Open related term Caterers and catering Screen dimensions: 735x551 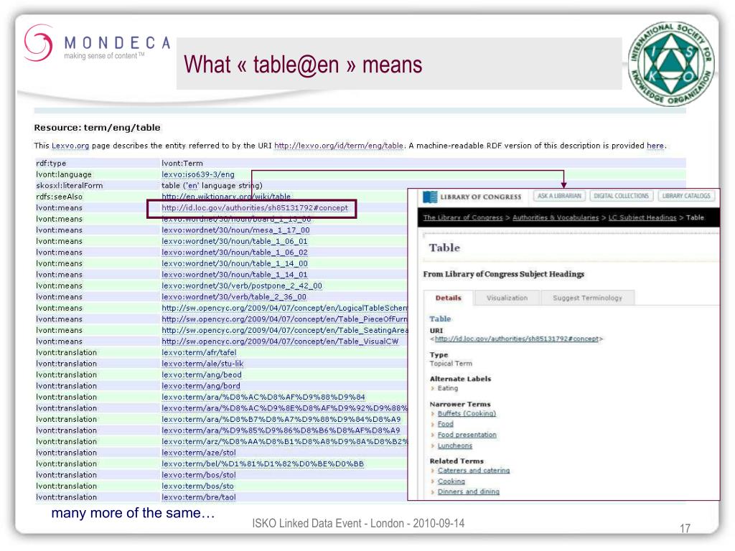tap(474, 471)
